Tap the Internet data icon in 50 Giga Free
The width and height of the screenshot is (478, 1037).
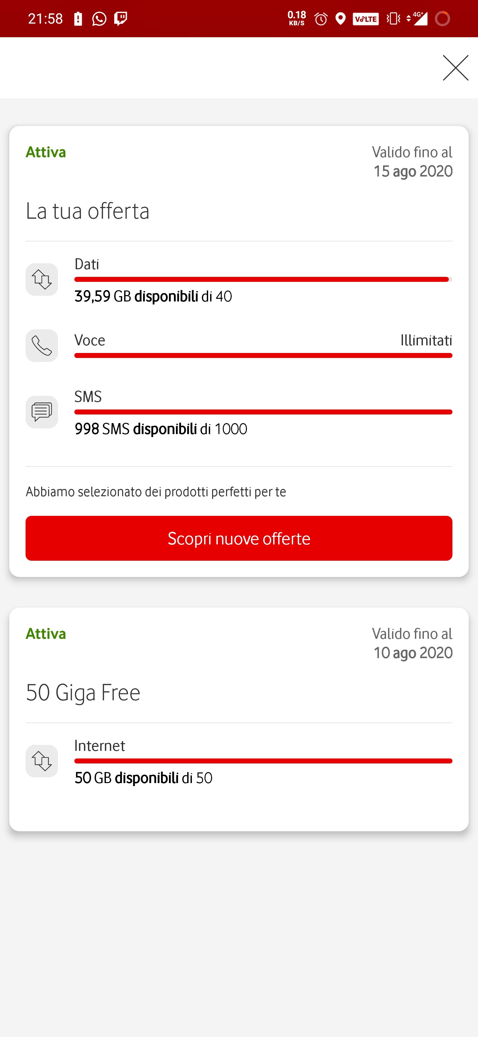click(42, 761)
